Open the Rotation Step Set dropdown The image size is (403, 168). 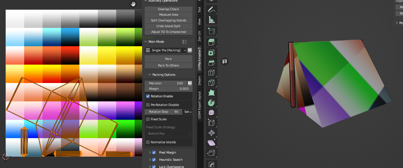[x=188, y=112]
